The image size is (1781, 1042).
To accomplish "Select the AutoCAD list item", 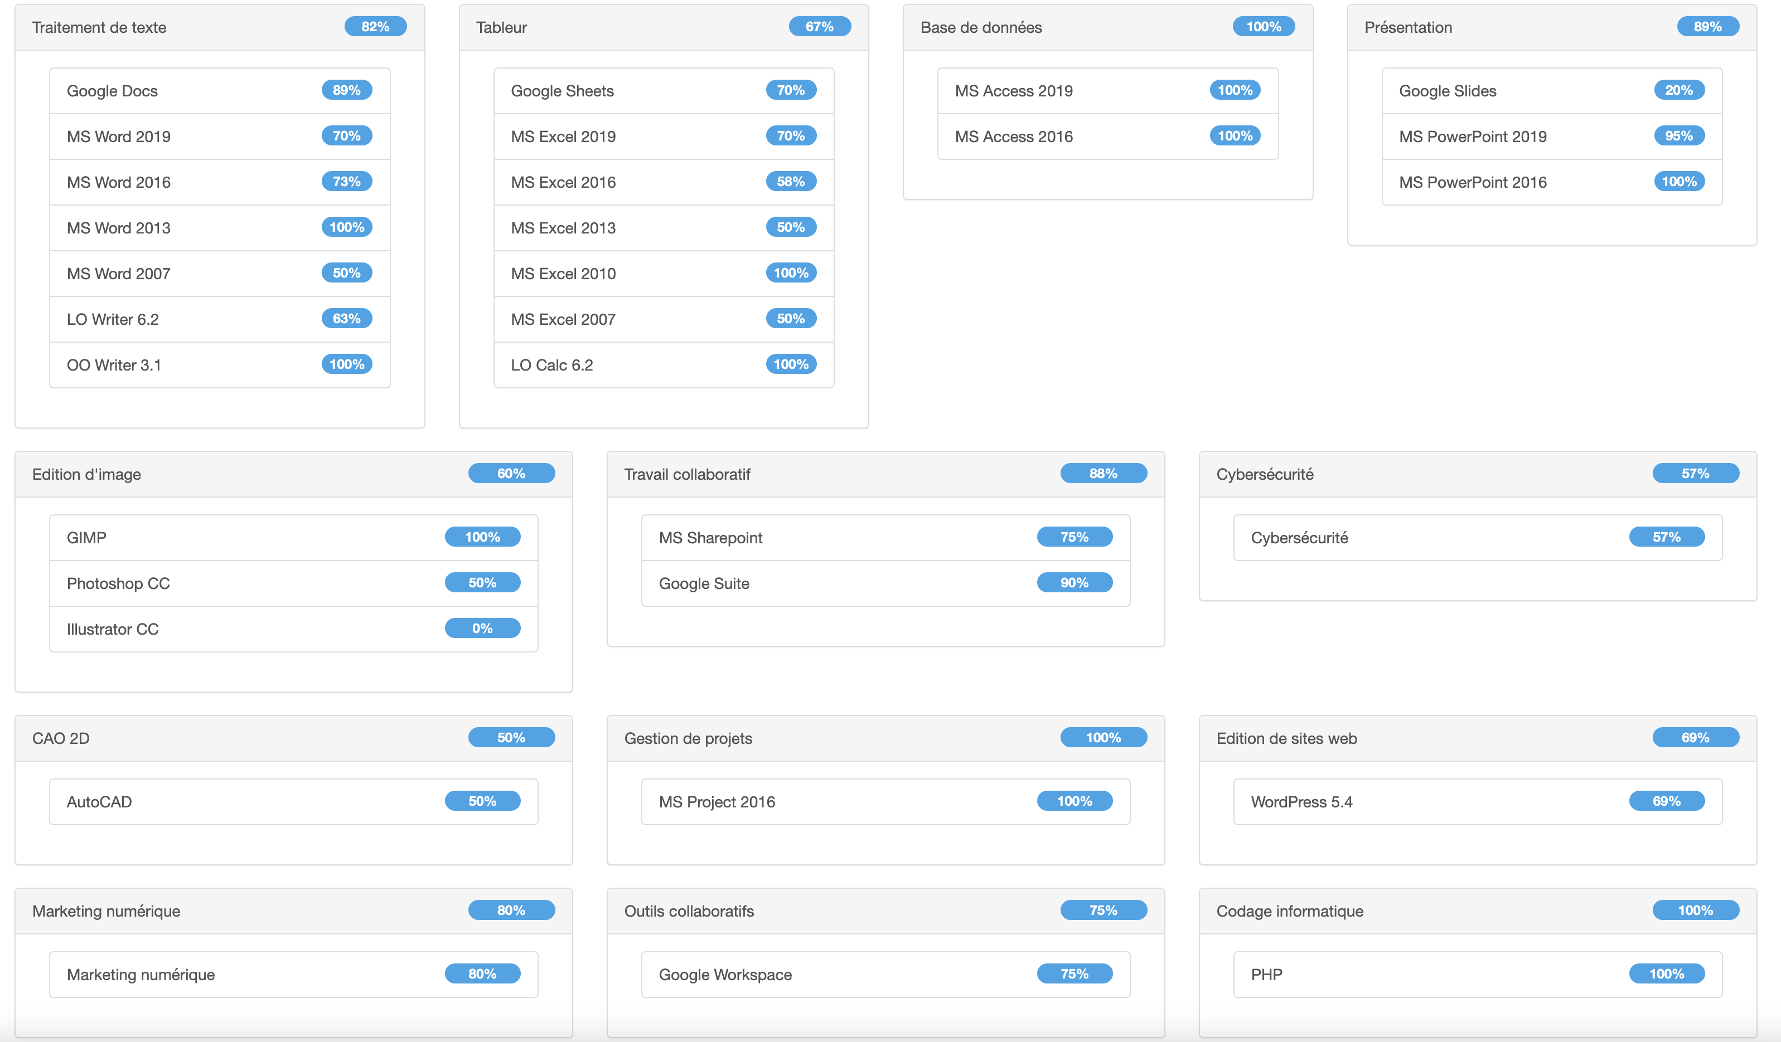I will point(293,802).
